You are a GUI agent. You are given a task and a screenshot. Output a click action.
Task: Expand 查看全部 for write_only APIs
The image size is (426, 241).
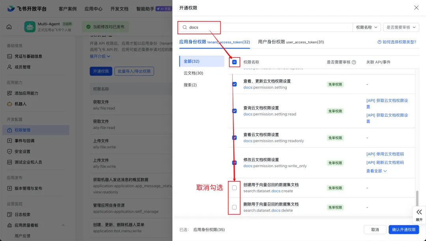(376, 171)
